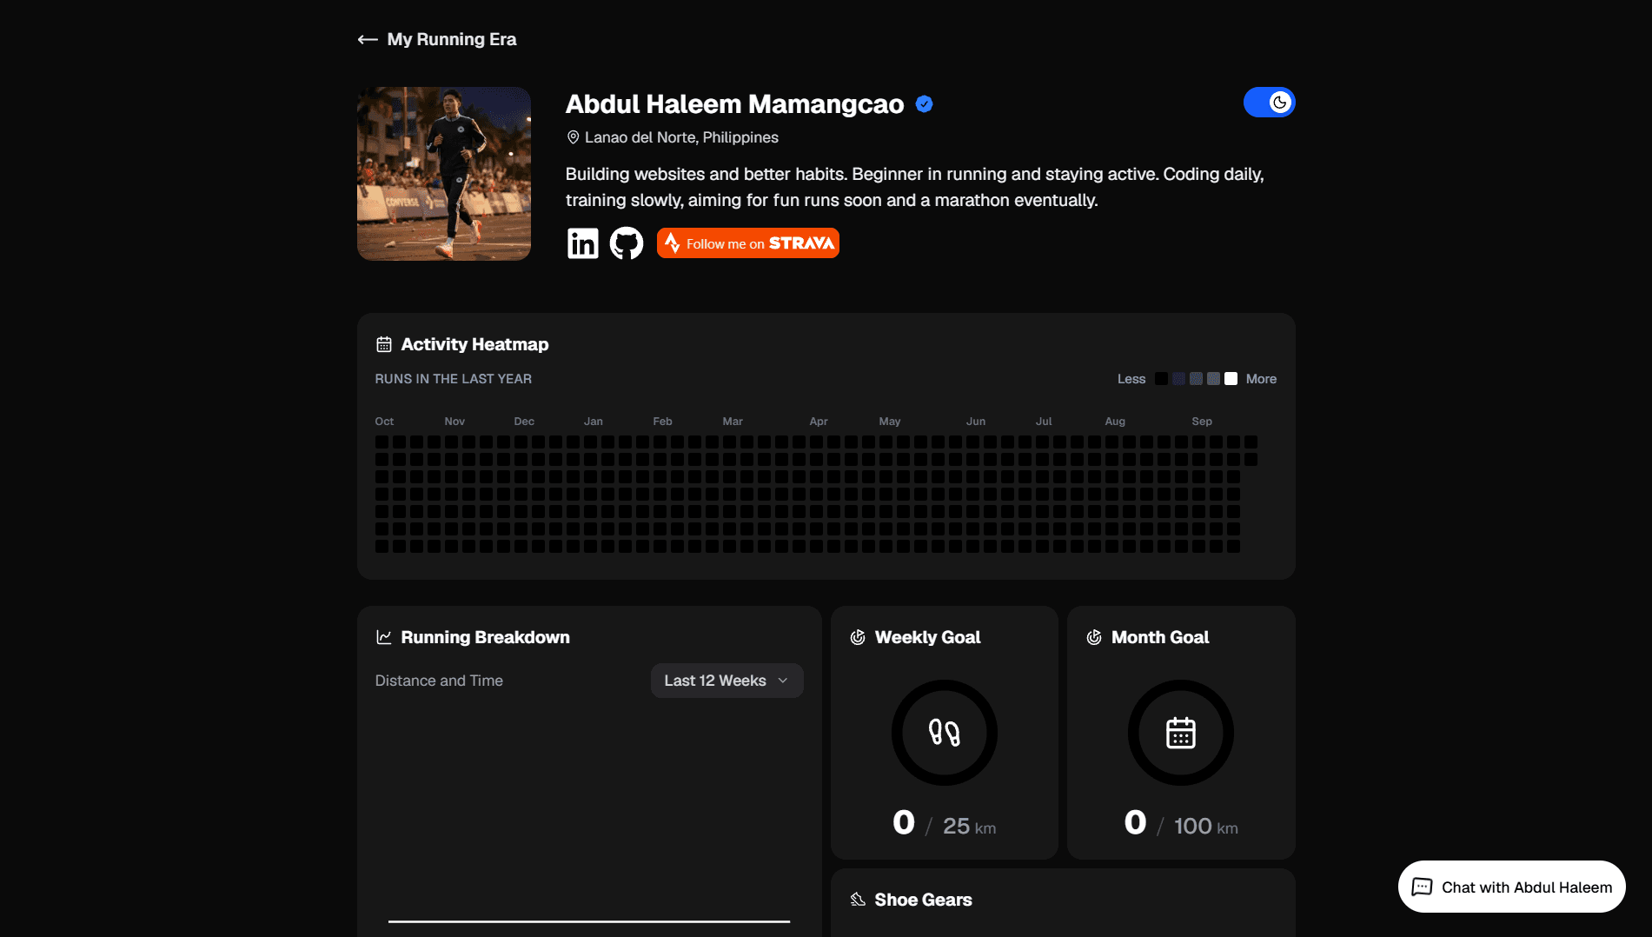Click the 'Distance and Time' label
Screen dimensions: 1652x937
click(439, 681)
